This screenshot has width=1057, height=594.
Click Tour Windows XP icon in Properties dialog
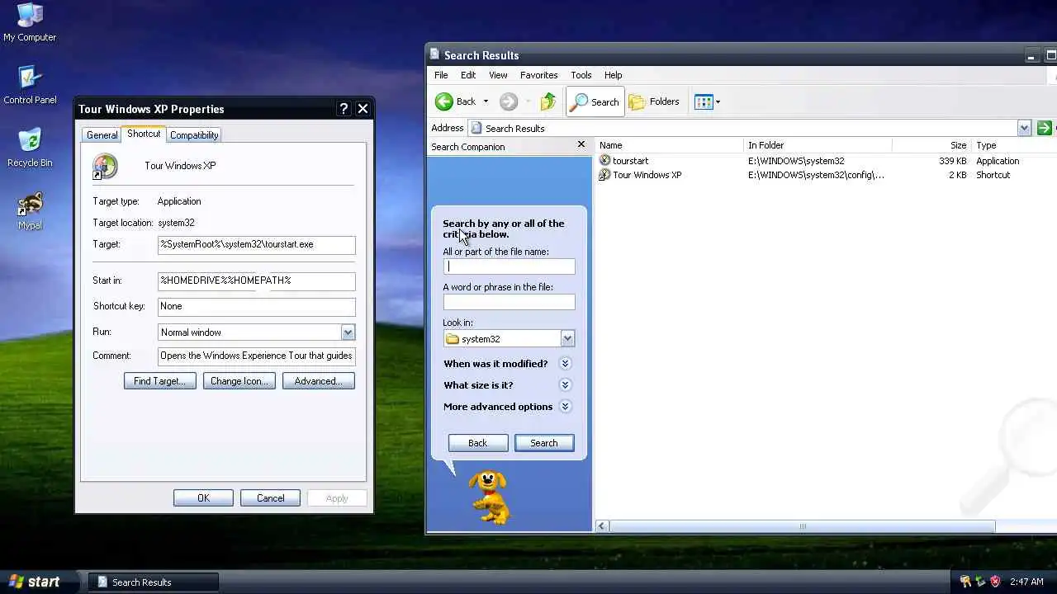click(105, 166)
